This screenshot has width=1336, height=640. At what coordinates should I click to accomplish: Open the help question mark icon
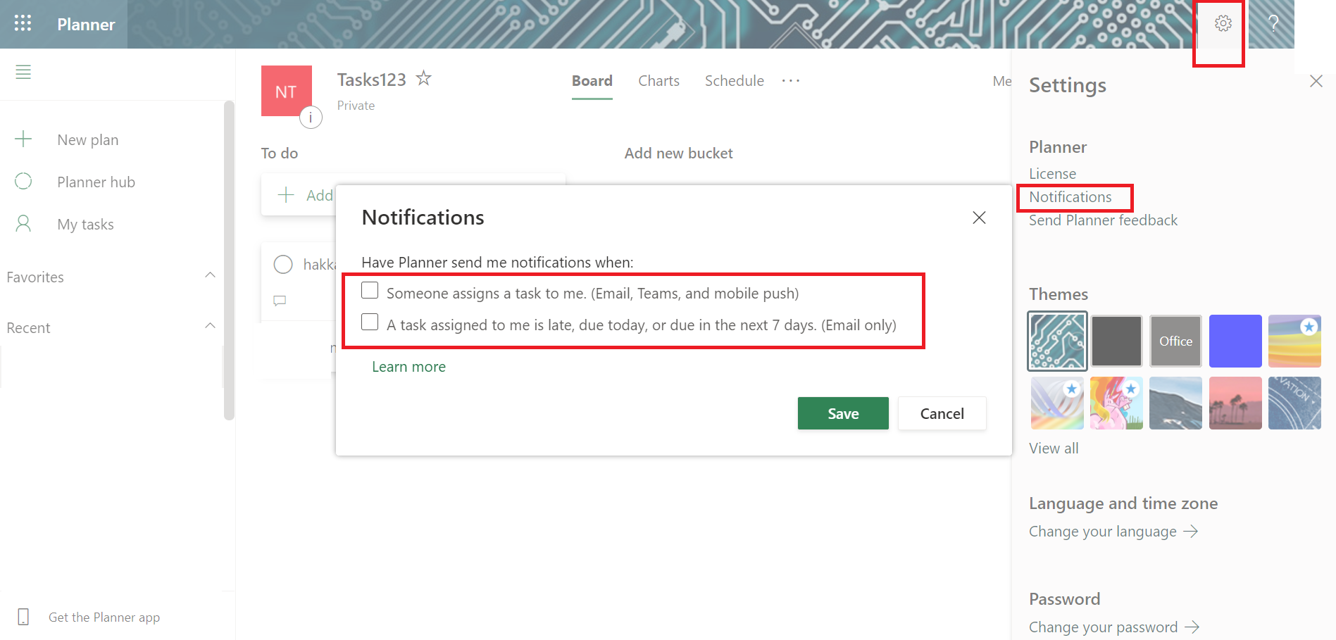(1273, 23)
